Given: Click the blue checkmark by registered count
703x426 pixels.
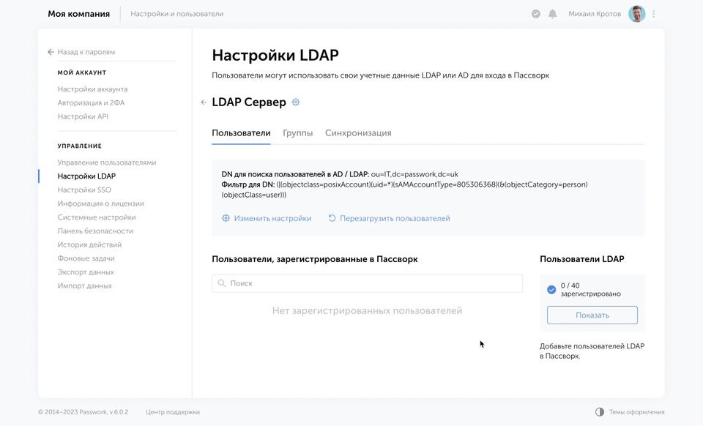Looking at the screenshot, I should [551, 290].
